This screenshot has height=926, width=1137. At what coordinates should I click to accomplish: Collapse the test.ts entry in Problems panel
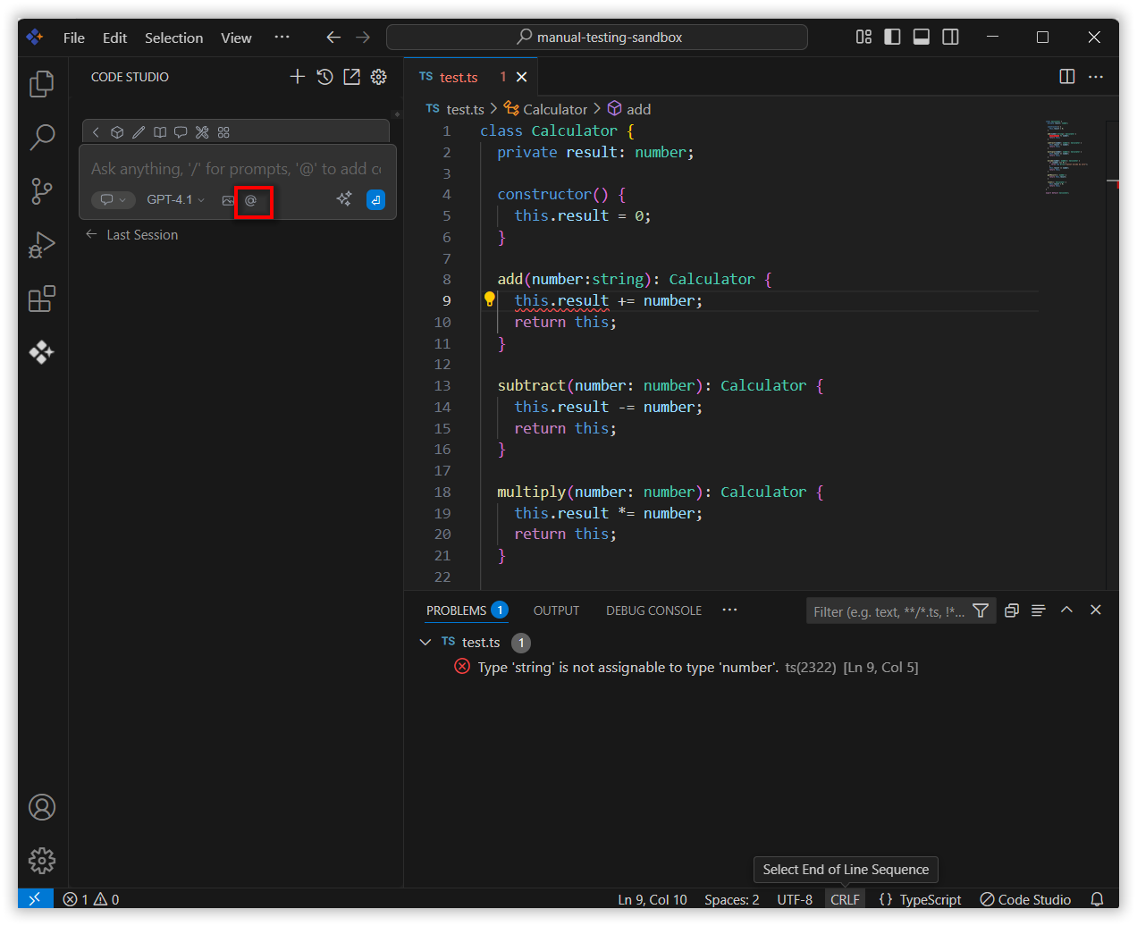pyautogui.click(x=425, y=642)
